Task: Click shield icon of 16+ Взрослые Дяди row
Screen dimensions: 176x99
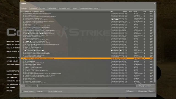Action: pos(23,61)
